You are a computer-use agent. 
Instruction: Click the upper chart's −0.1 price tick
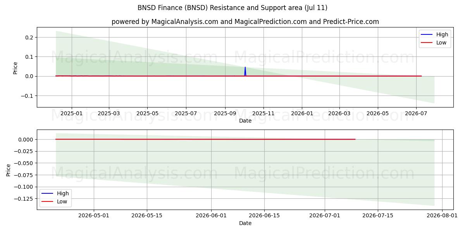point(28,96)
